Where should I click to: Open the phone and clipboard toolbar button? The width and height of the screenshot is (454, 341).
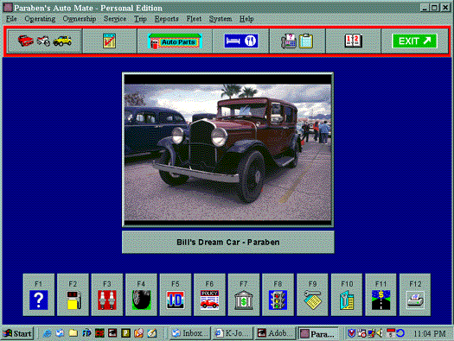point(297,41)
